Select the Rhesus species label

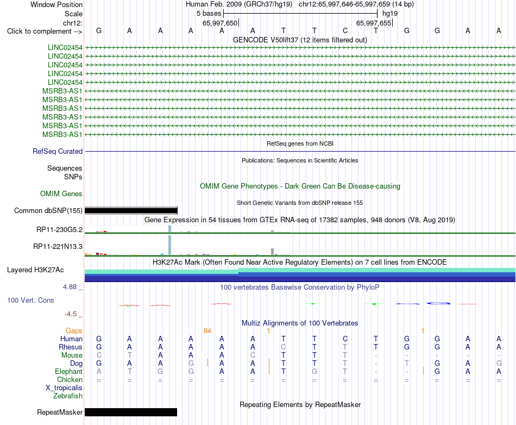71,347
